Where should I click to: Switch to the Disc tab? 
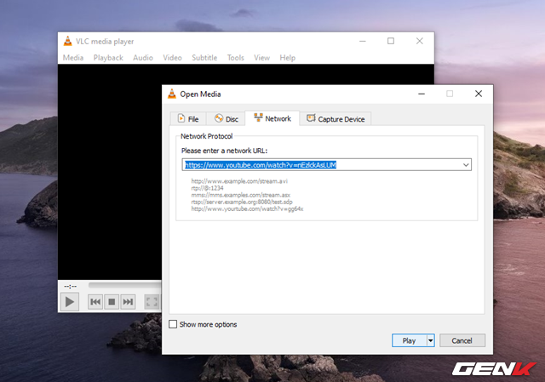226,119
